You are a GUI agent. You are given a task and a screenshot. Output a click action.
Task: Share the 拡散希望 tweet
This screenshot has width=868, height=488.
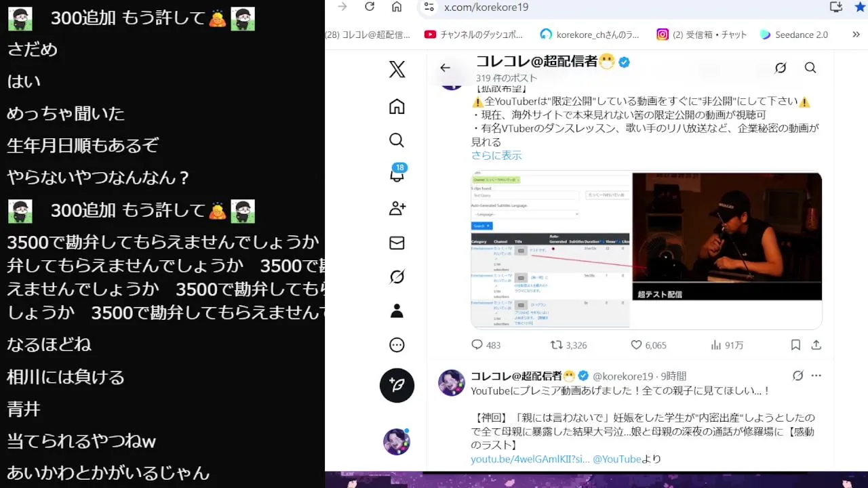click(x=816, y=345)
